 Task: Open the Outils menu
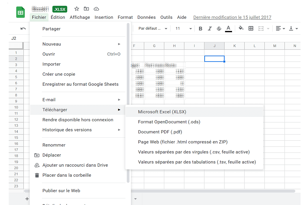click(x=166, y=17)
